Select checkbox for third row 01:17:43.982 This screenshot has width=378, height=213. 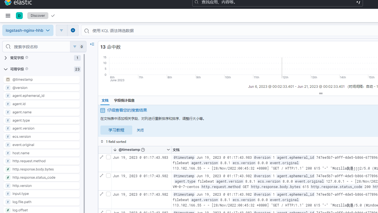(108, 194)
